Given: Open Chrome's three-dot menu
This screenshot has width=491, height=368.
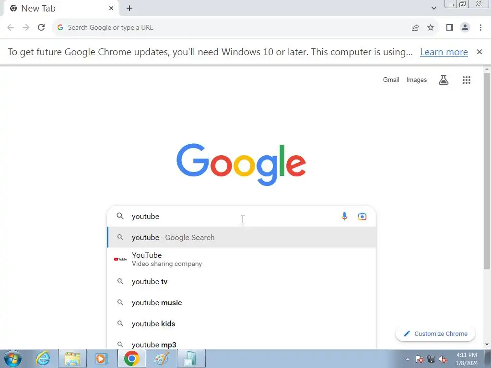Looking at the screenshot, I should [480, 27].
